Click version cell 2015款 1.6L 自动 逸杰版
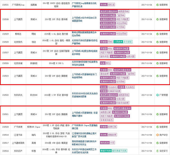The width and height of the screenshot is (170, 155). (56, 34)
